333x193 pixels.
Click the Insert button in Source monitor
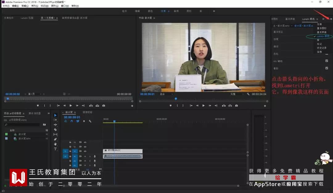[x=91, y=106]
